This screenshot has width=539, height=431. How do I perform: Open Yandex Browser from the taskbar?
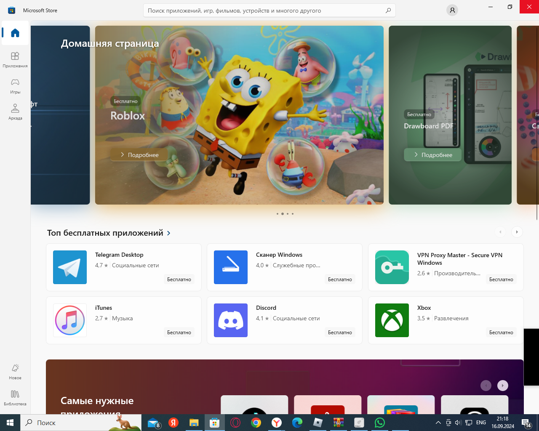pyautogui.click(x=276, y=423)
